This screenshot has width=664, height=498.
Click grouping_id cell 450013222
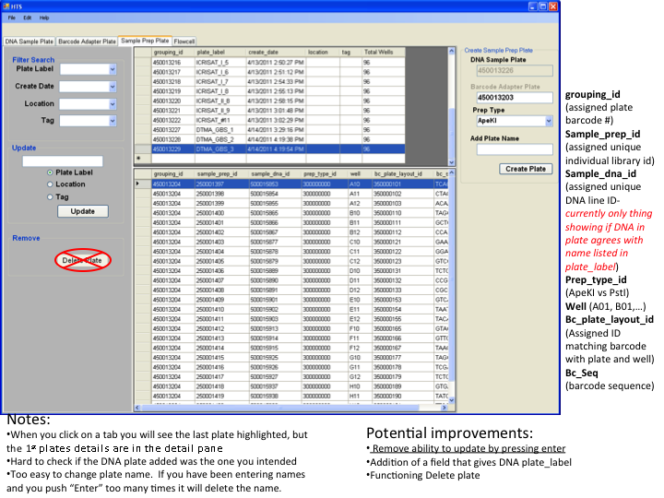[173, 121]
